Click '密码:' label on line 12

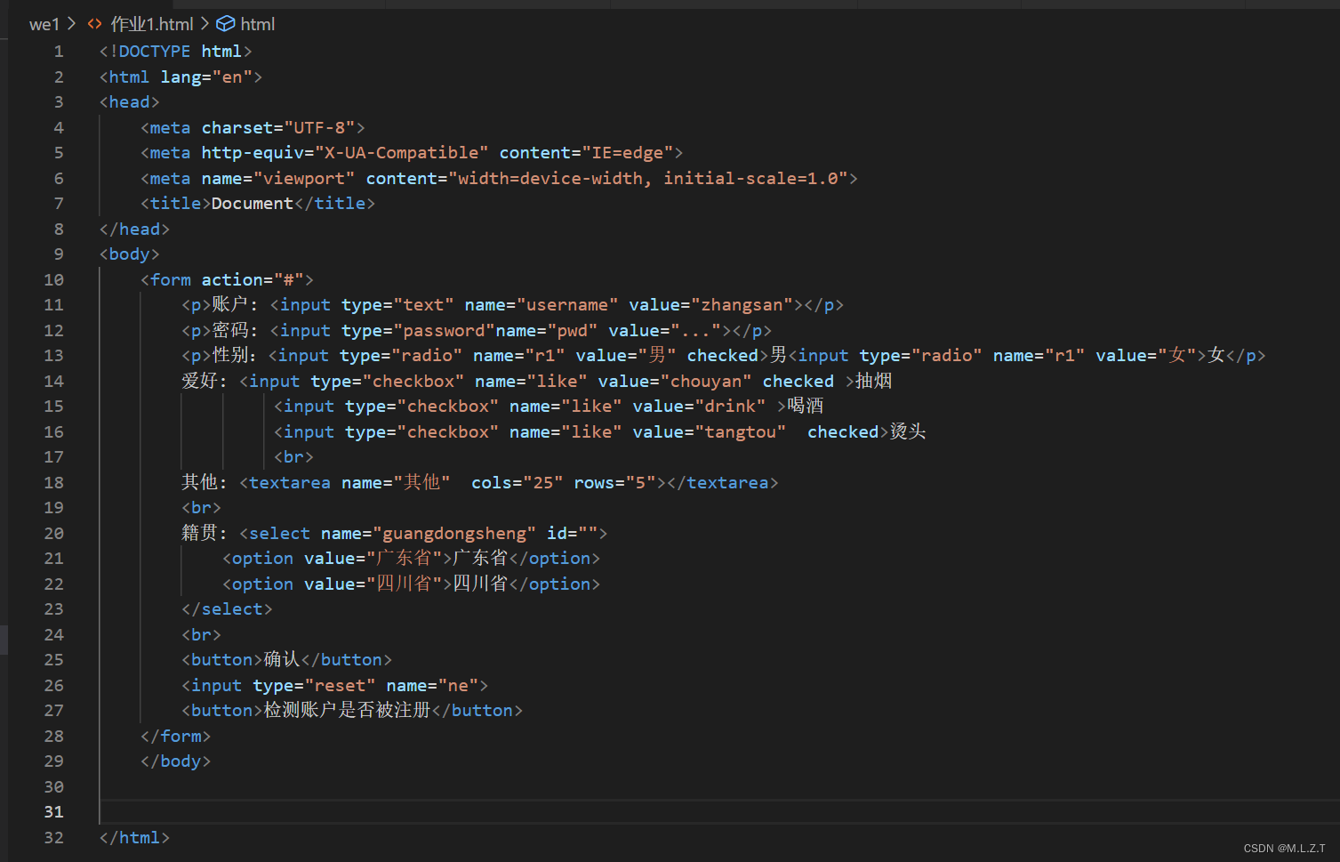point(235,331)
